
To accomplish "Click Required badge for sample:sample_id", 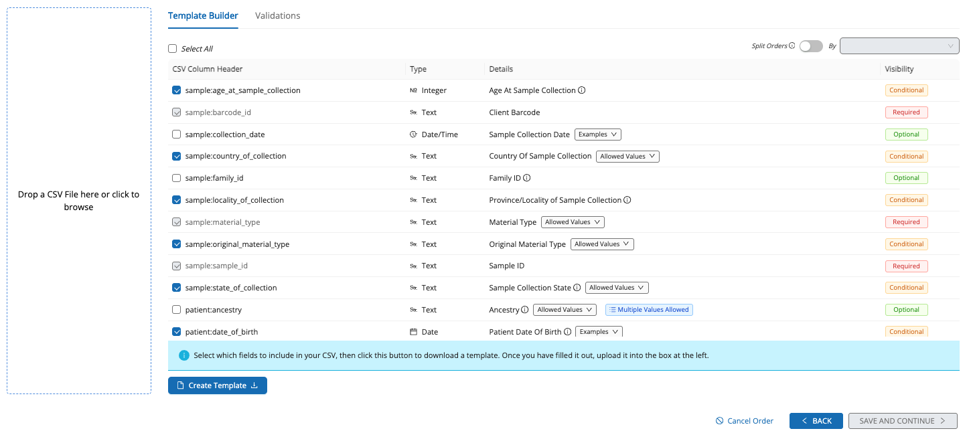I will 906,266.
